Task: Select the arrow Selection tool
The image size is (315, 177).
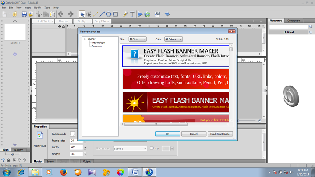Action: coord(82,14)
